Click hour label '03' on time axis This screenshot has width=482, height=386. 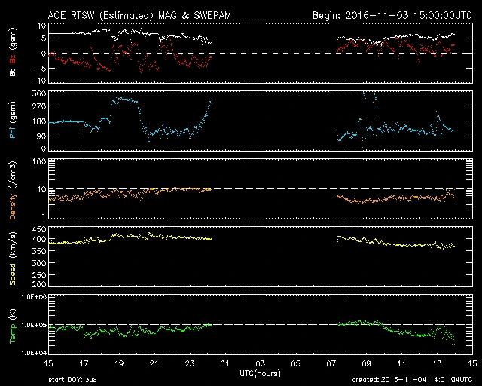pos(260,364)
